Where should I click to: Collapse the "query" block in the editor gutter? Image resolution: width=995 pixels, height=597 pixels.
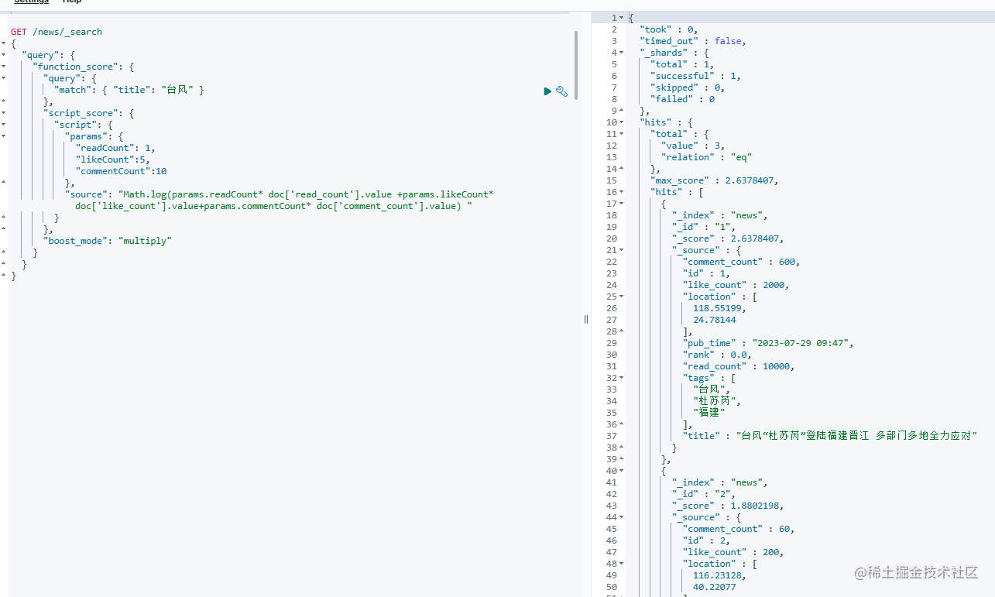[4, 54]
